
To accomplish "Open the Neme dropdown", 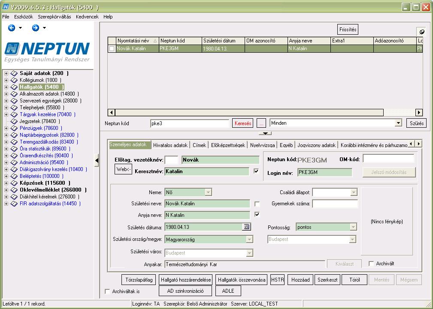I will click(208, 192).
